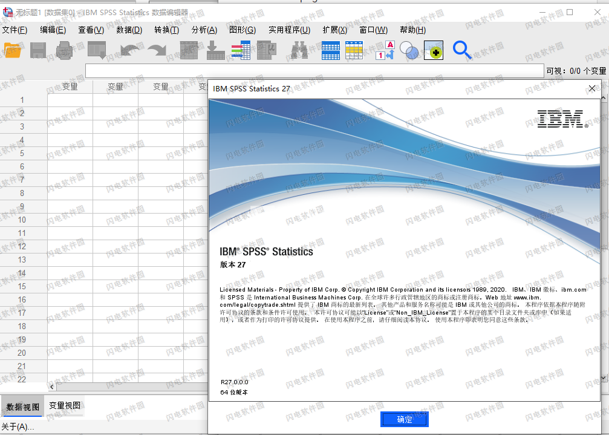Image resolution: width=609 pixels, height=435 pixels.
Task: Click the Go to Variable icon
Action: point(215,50)
